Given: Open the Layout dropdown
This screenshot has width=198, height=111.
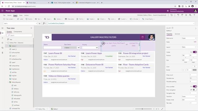Looking at the screenshot, I should pos(189,47).
